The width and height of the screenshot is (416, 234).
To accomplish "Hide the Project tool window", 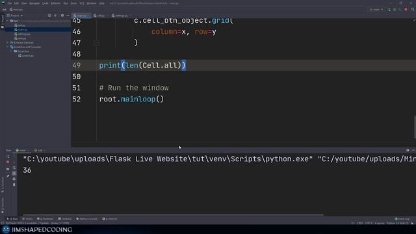I will (x=68, y=16).
